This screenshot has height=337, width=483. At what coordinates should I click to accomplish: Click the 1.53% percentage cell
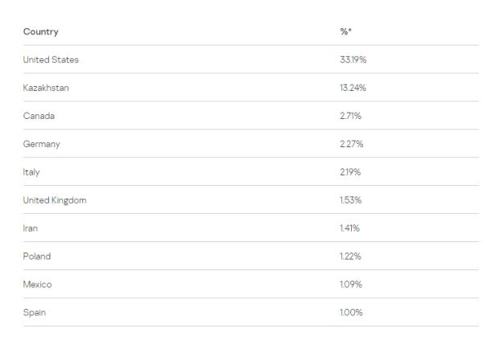(x=349, y=200)
